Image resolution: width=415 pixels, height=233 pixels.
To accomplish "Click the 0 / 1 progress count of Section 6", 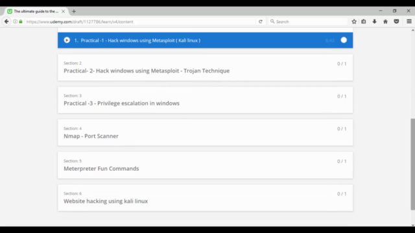I will [342, 194].
